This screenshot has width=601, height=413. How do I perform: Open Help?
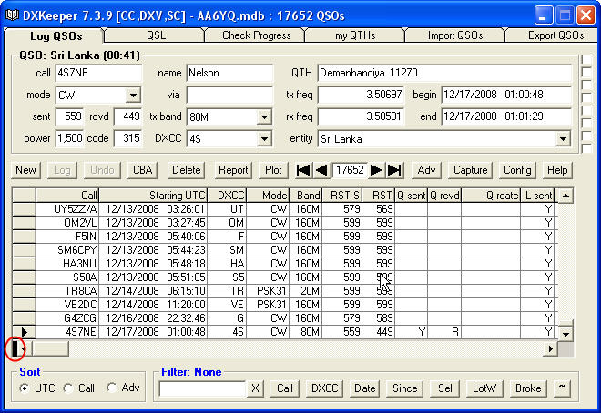pyautogui.click(x=557, y=170)
